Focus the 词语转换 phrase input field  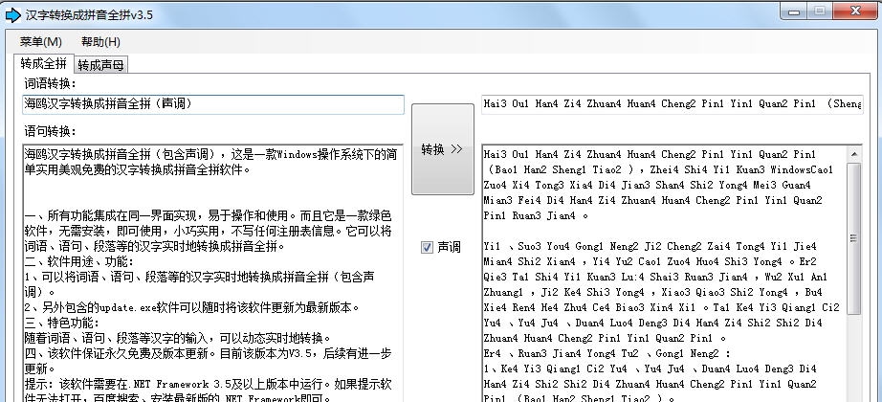[x=213, y=104]
